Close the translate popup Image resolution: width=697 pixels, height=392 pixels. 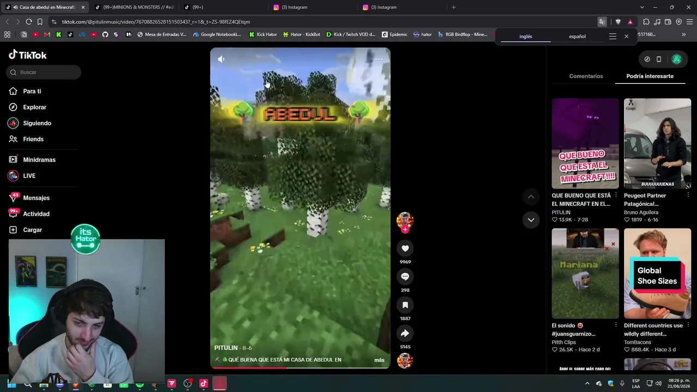point(626,36)
